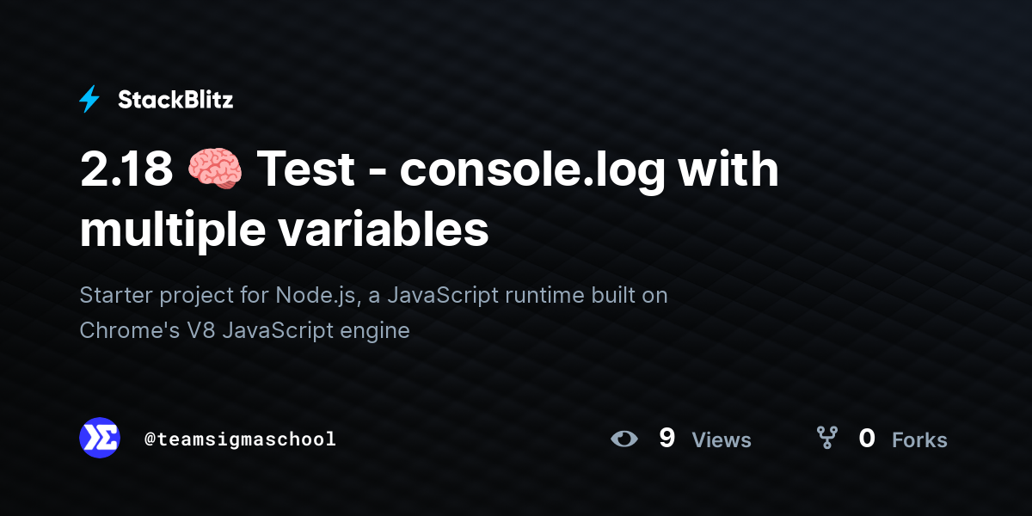The image size is (1032, 516).
Task: Click the "2.18" number in the title
Action: click(126, 169)
